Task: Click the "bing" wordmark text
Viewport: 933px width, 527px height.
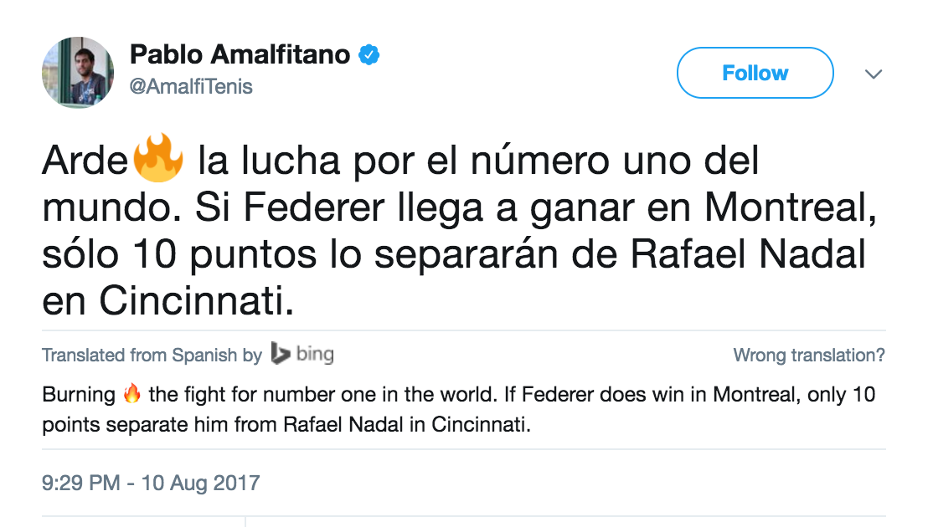Action: [315, 354]
